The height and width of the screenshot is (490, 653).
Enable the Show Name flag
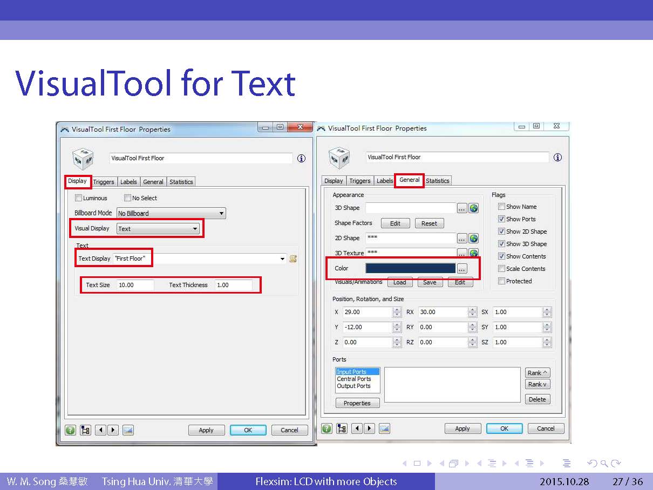501,207
